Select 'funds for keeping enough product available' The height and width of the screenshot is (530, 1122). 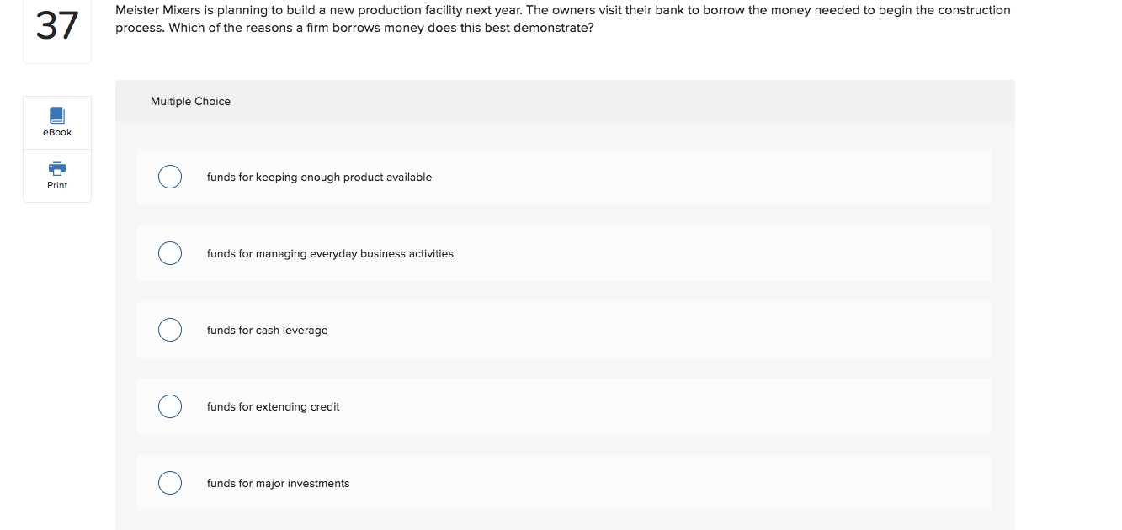tap(170, 177)
